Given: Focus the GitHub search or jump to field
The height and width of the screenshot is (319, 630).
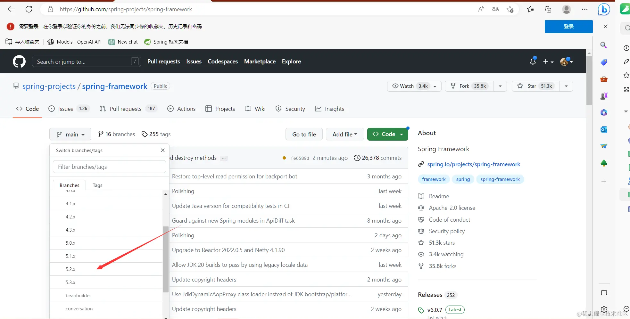Looking at the screenshot, I should (87, 61).
